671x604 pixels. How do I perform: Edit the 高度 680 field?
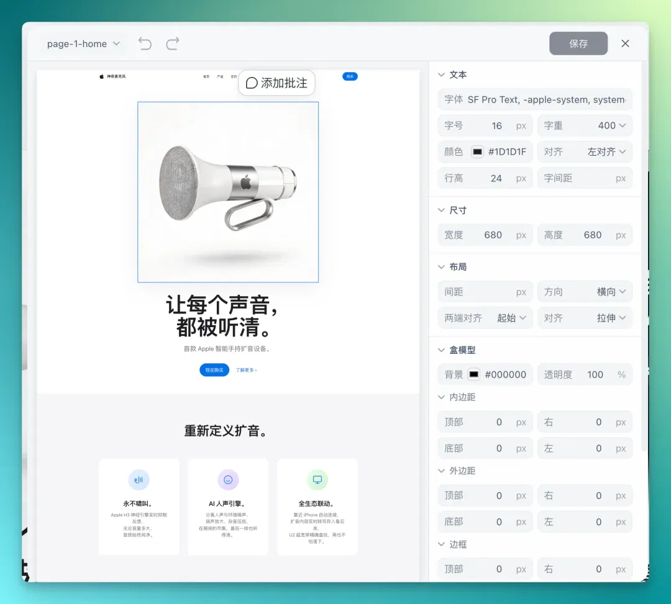(585, 235)
